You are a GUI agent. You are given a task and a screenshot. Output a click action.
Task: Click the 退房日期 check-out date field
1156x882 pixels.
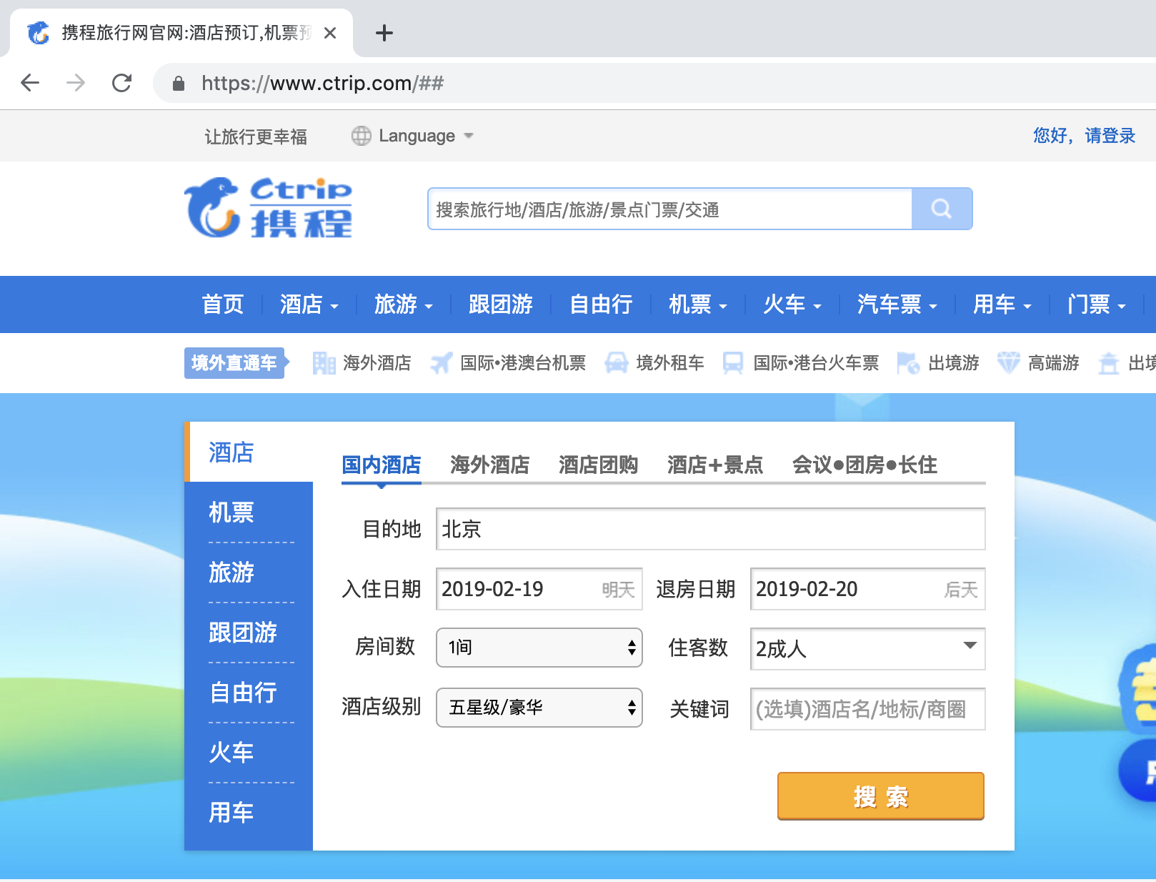click(868, 589)
